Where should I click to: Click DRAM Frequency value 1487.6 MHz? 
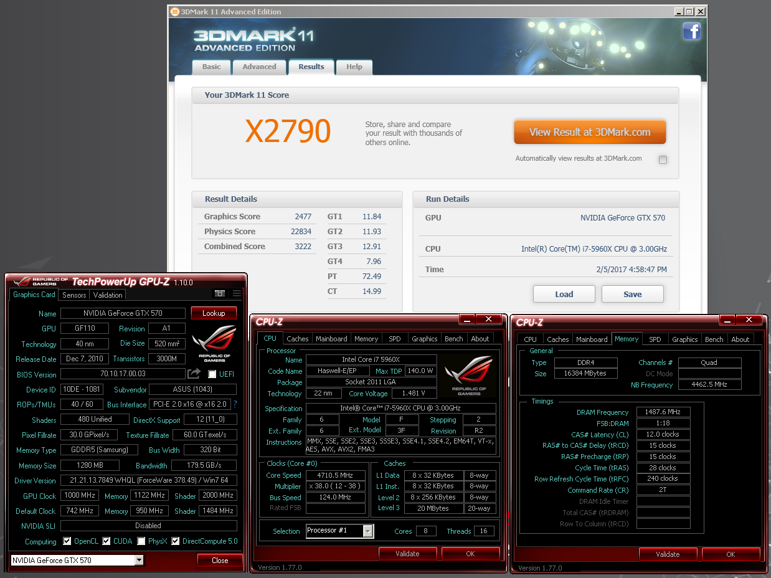point(664,412)
